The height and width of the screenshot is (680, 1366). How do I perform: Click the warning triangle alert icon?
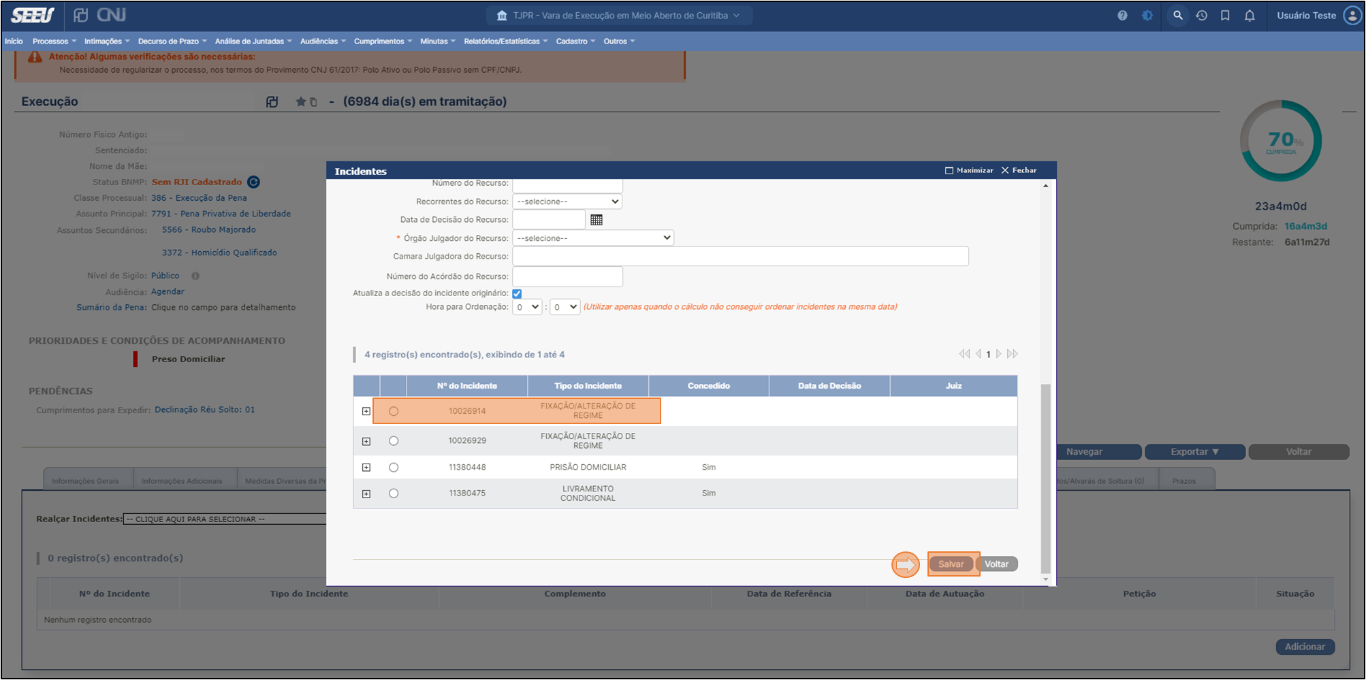(x=35, y=57)
